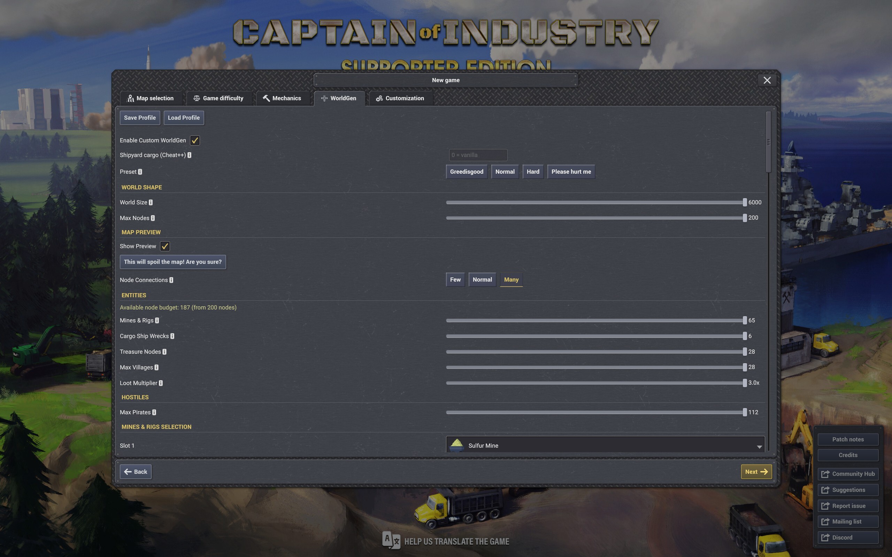Apply the Normal preset
Image resolution: width=892 pixels, height=557 pixels.
click(505, 172)
